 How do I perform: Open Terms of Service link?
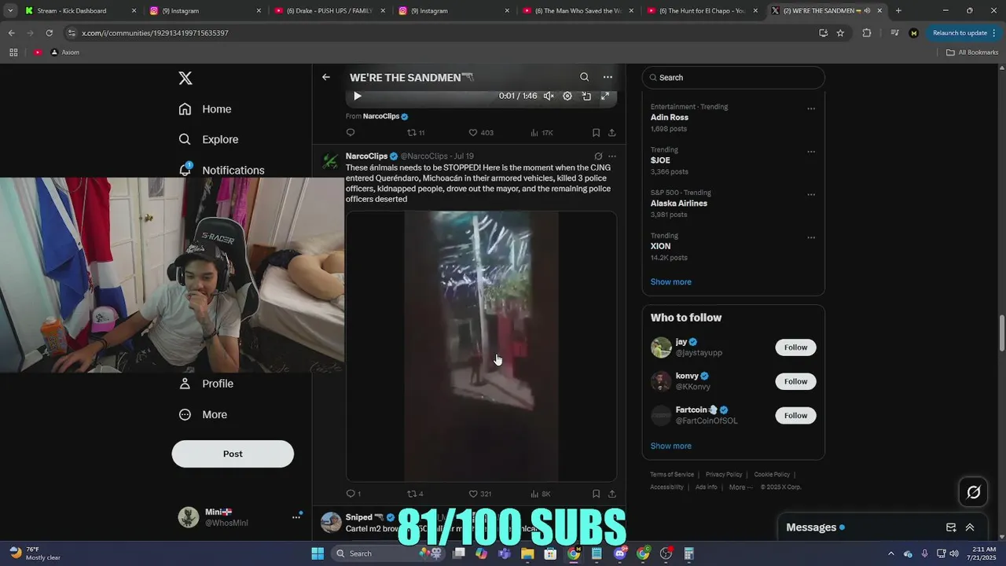(x=671, y=474)
